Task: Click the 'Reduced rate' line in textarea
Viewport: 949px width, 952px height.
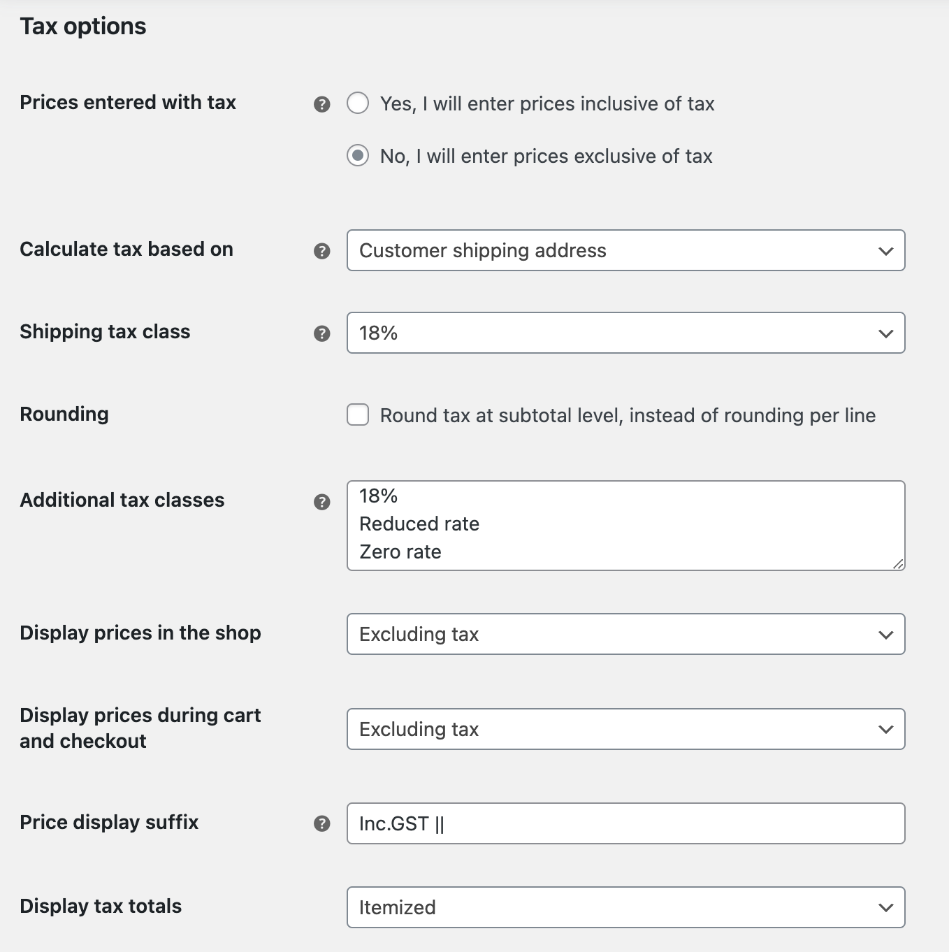Action: (x=419, y=524)
